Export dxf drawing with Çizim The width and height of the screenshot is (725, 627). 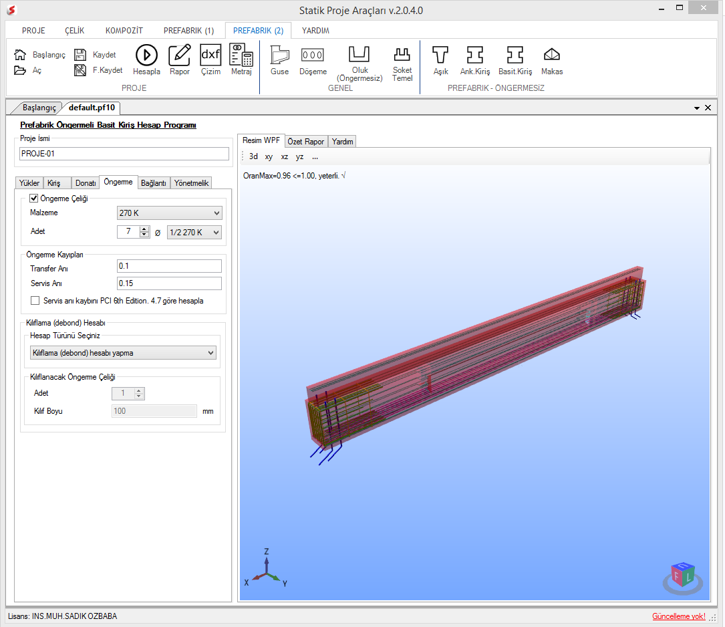(x=211, y=59)
